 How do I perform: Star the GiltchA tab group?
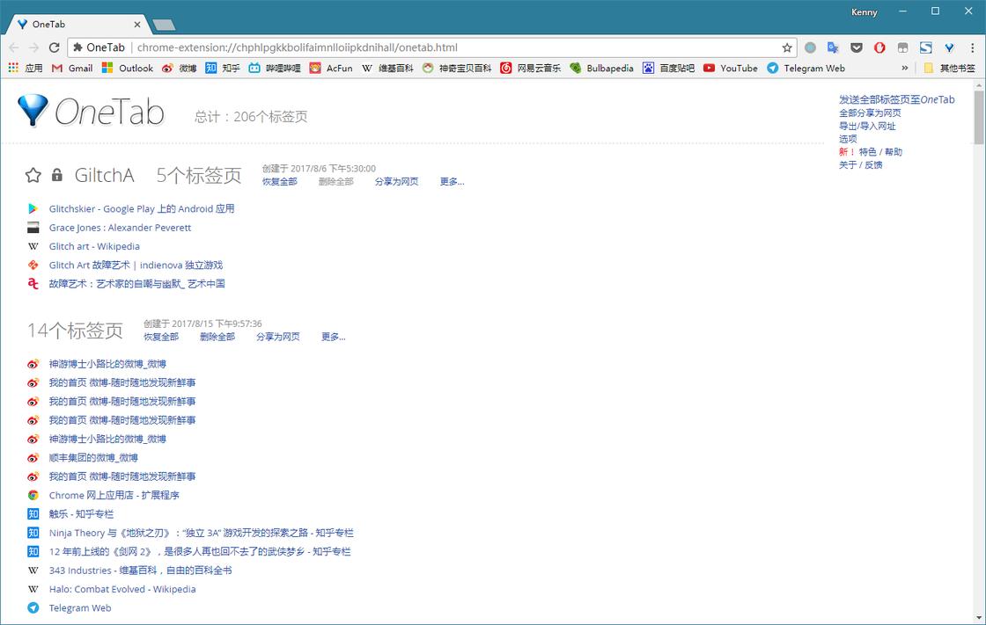tap(33, 175)
